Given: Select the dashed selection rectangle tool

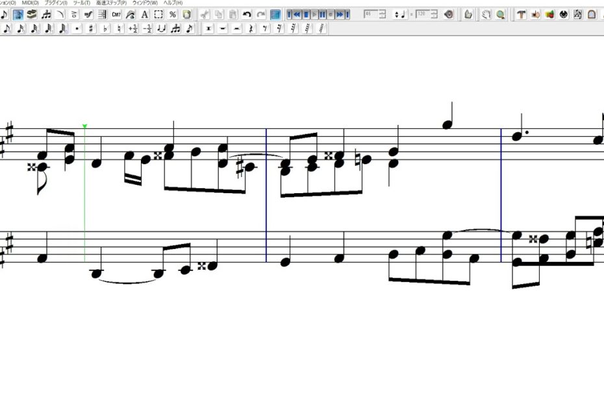Looking at the screenshot, I should point(158,14).
